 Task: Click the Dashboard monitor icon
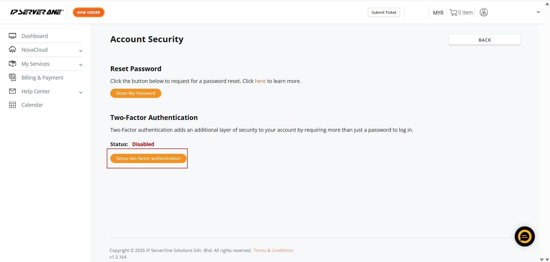12,36
